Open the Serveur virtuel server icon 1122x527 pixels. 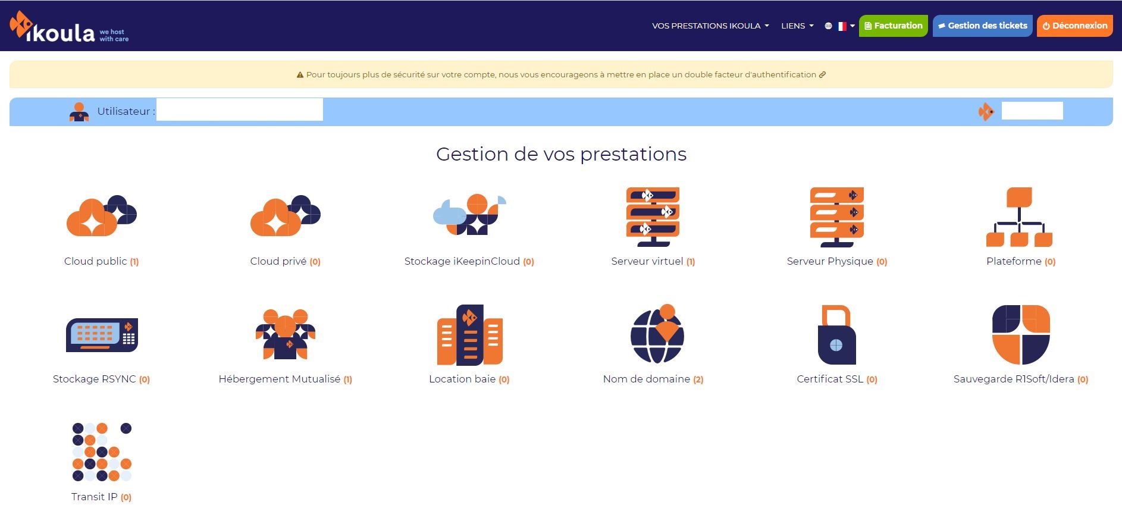(653, 217)
